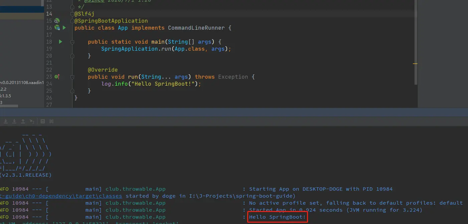Click the Step Into debugger icon
Screen dimensions: 468x224
click(6, 121)
